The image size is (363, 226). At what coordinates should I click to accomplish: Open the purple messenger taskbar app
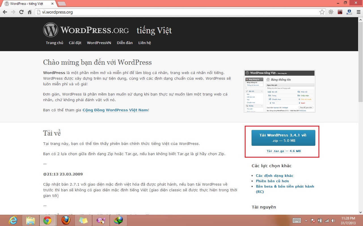pos(101,220)
